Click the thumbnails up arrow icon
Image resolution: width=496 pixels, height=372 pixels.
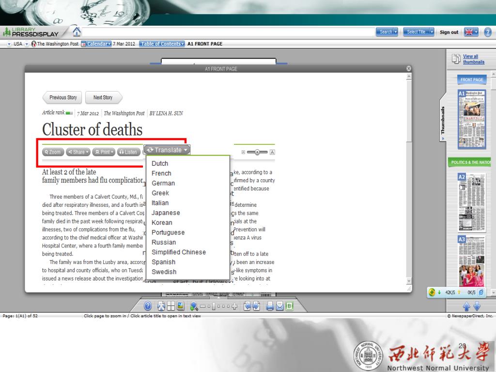[x=466, y=306]
